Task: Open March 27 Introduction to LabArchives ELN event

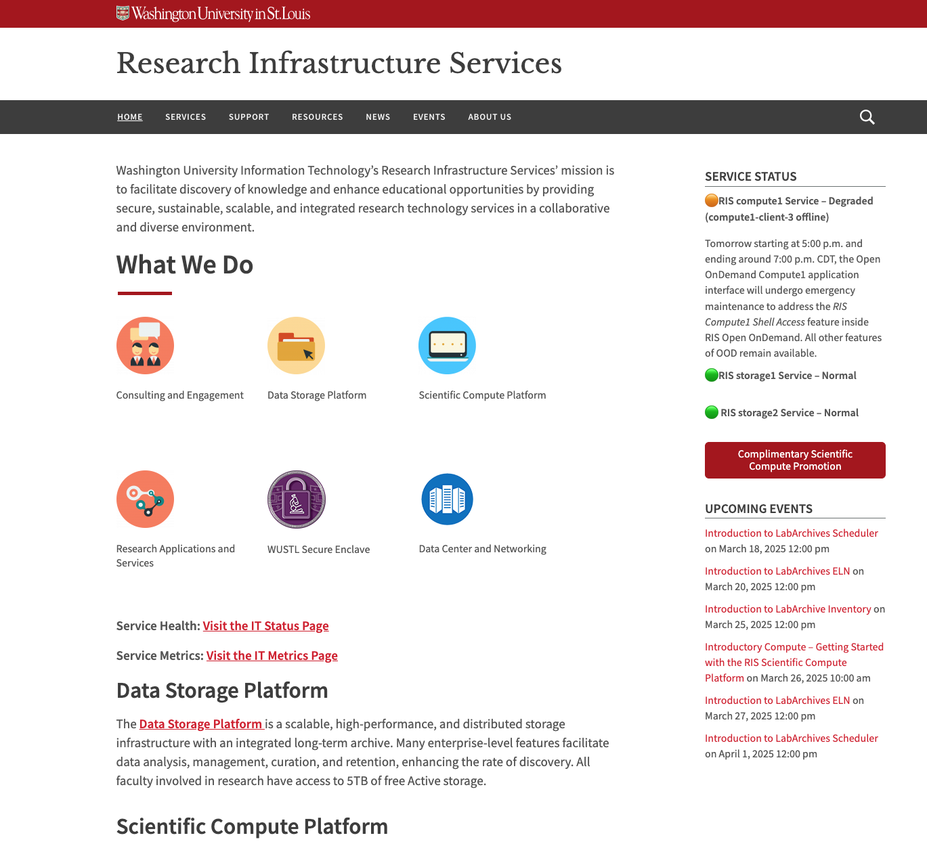Action: tap(777, 701)
